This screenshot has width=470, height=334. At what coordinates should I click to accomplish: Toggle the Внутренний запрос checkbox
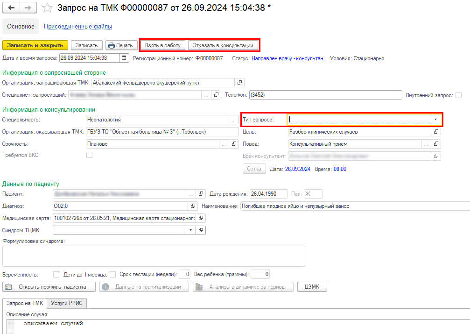[x=458, y=95]
